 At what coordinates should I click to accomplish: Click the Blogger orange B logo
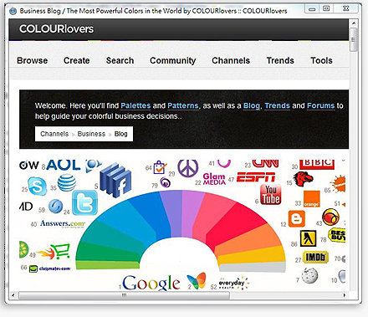coord(297,219)
